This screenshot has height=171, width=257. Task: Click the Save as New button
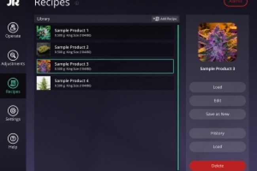217,114
